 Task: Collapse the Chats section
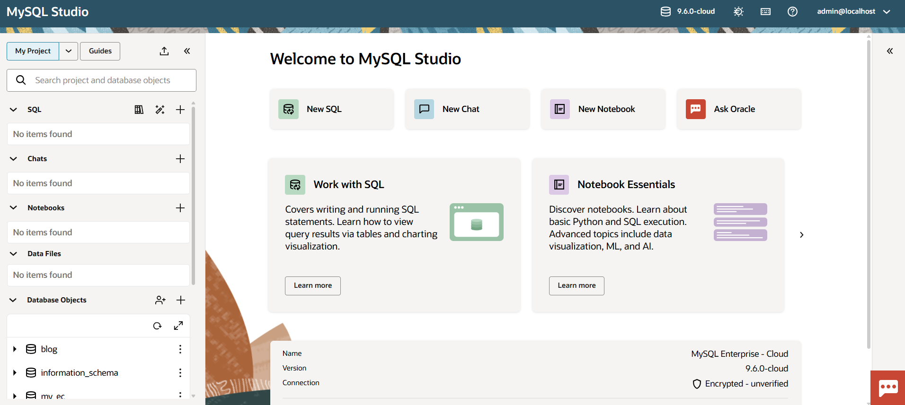click(x=13, y=159)
